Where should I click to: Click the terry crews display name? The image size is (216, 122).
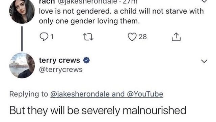tap(59, 60)
